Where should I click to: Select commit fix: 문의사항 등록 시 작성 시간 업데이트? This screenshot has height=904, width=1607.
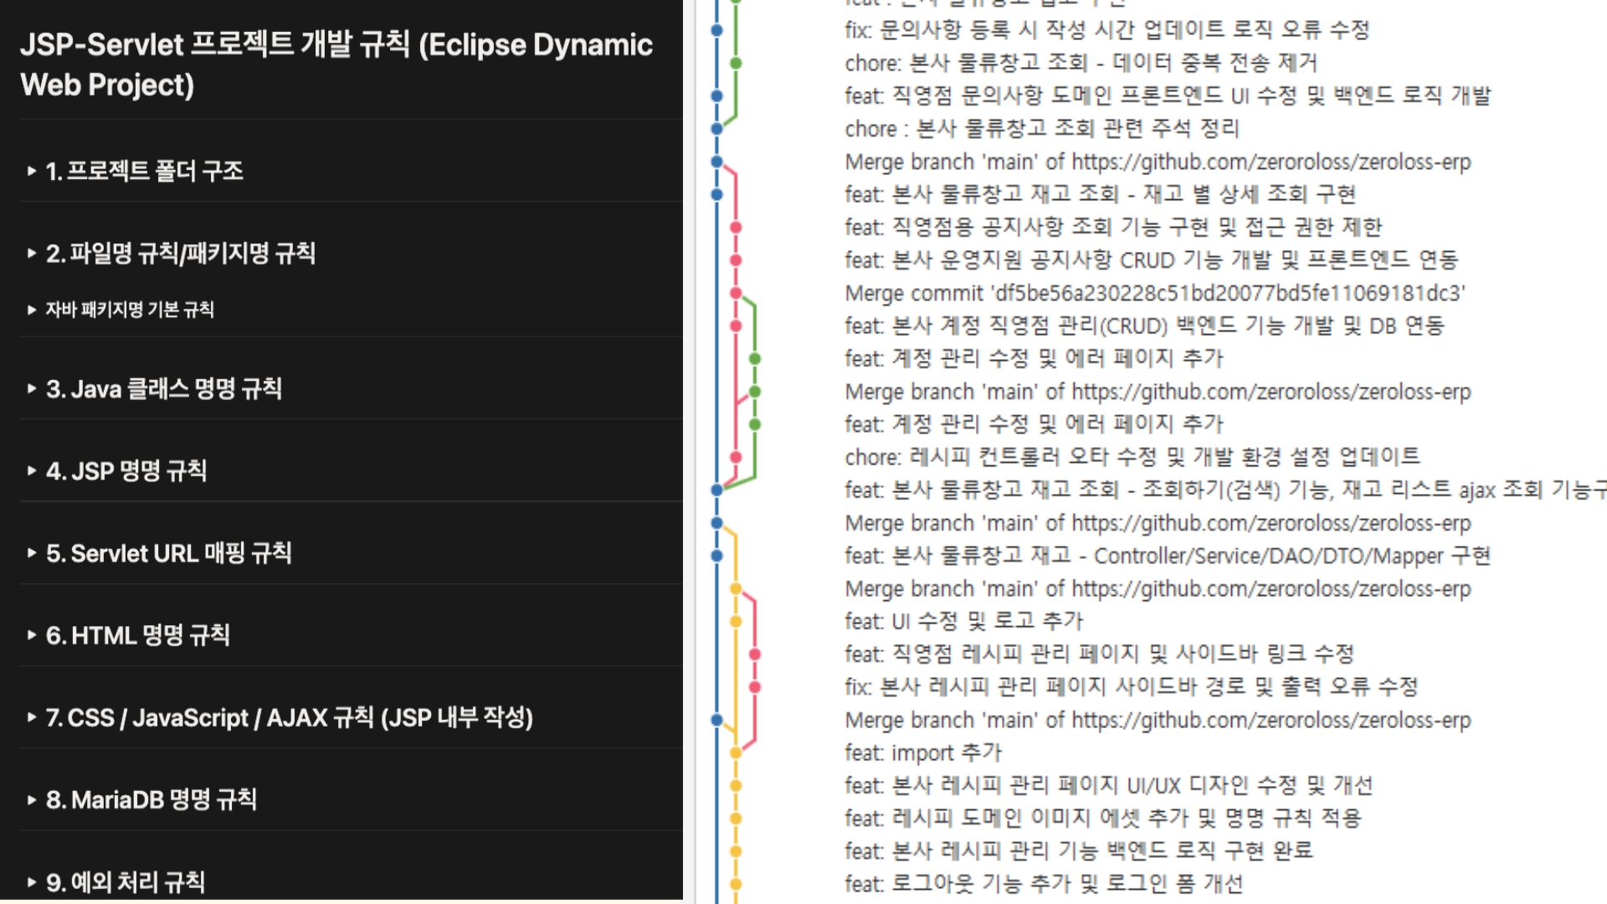1107,30
